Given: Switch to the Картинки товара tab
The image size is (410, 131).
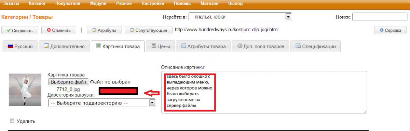Looking at the screenshot, I should tap(118, 46).
